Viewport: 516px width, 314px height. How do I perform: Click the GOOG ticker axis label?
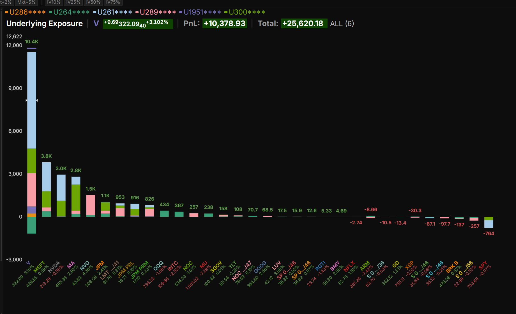[260, 267]
